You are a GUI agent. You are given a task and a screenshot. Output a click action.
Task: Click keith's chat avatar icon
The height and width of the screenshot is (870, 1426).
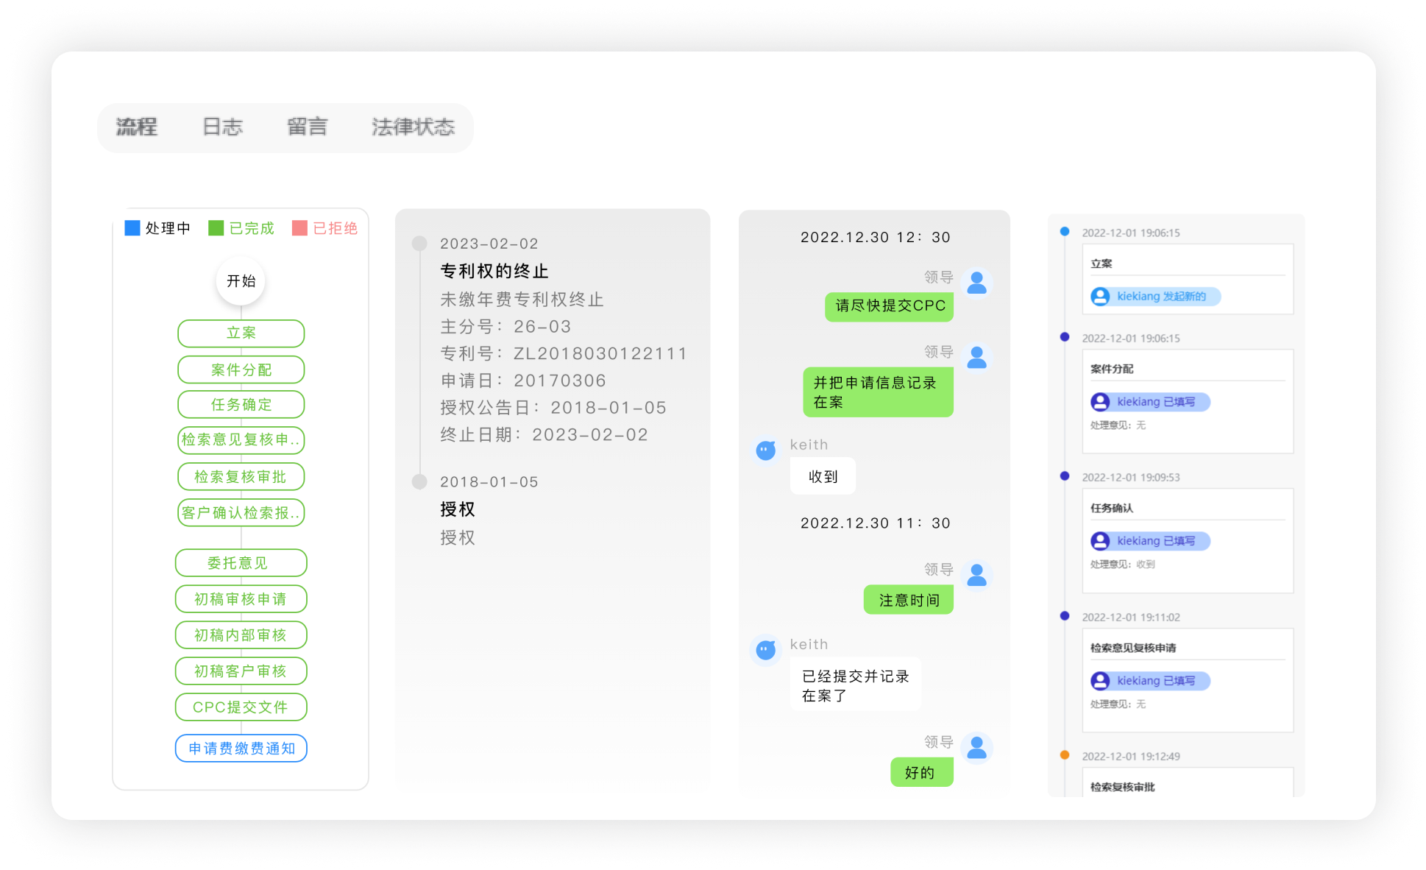(x=765, y=450)
